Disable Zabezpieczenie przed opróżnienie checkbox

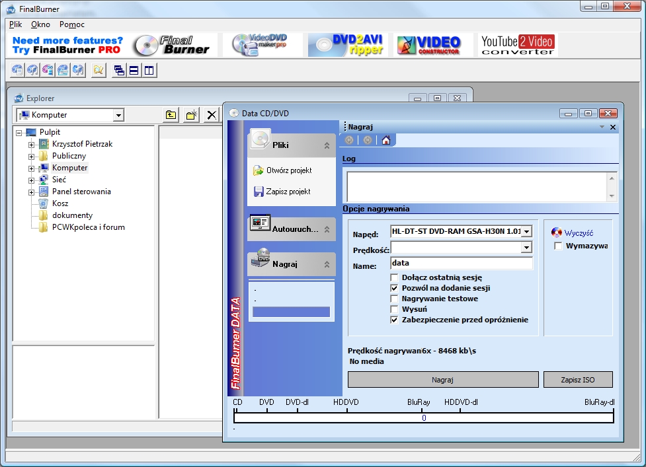point(394,320)
